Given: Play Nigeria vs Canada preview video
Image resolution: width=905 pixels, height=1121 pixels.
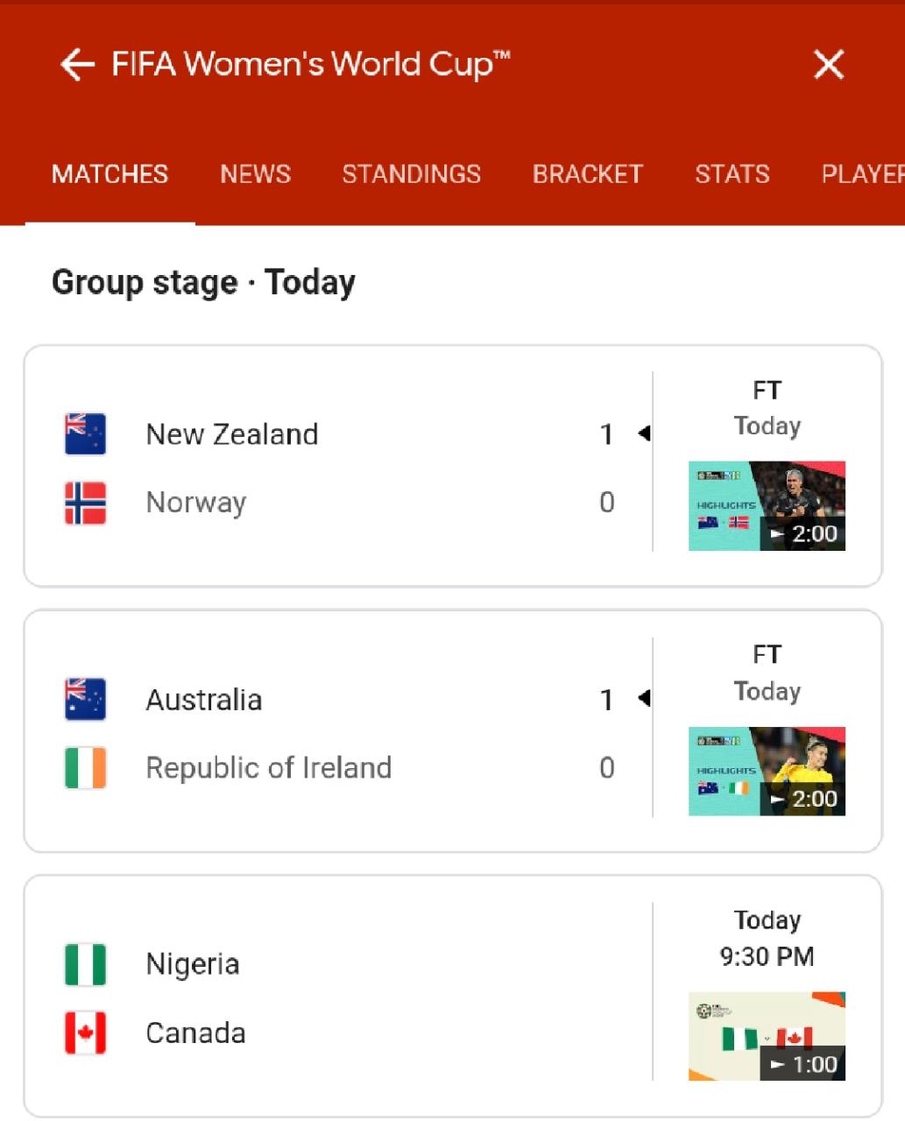Looking at the screenshot, I should click(x=767, y=1036).
